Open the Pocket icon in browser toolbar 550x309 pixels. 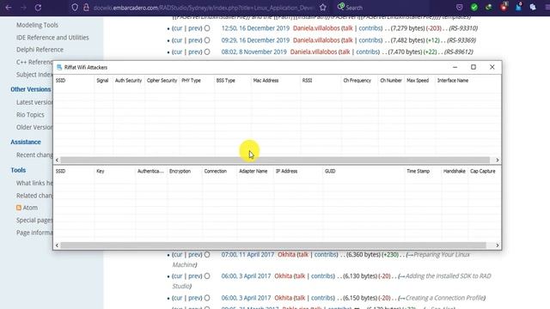460,8
